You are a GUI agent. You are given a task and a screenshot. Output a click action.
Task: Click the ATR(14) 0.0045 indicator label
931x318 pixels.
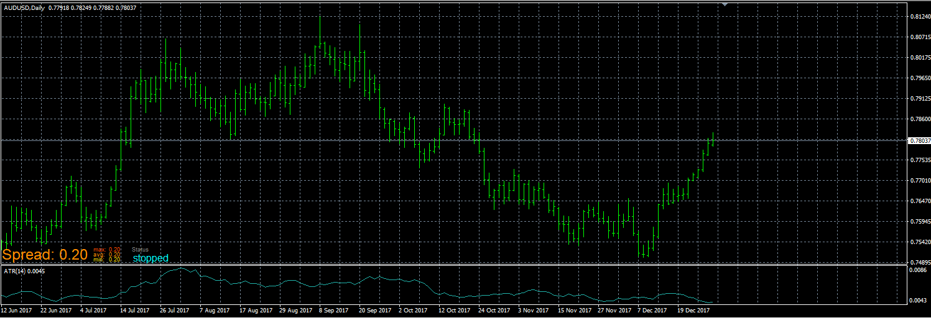tap(23, 271)
